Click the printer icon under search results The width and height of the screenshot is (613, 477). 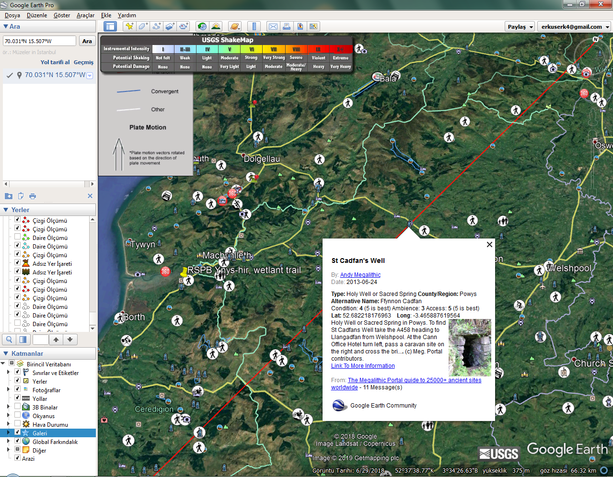(x=33, y=196)
